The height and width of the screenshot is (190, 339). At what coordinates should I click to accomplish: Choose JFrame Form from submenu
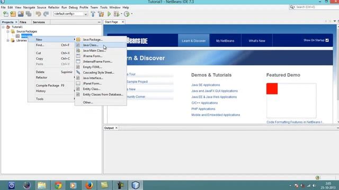tap(101, 56)
